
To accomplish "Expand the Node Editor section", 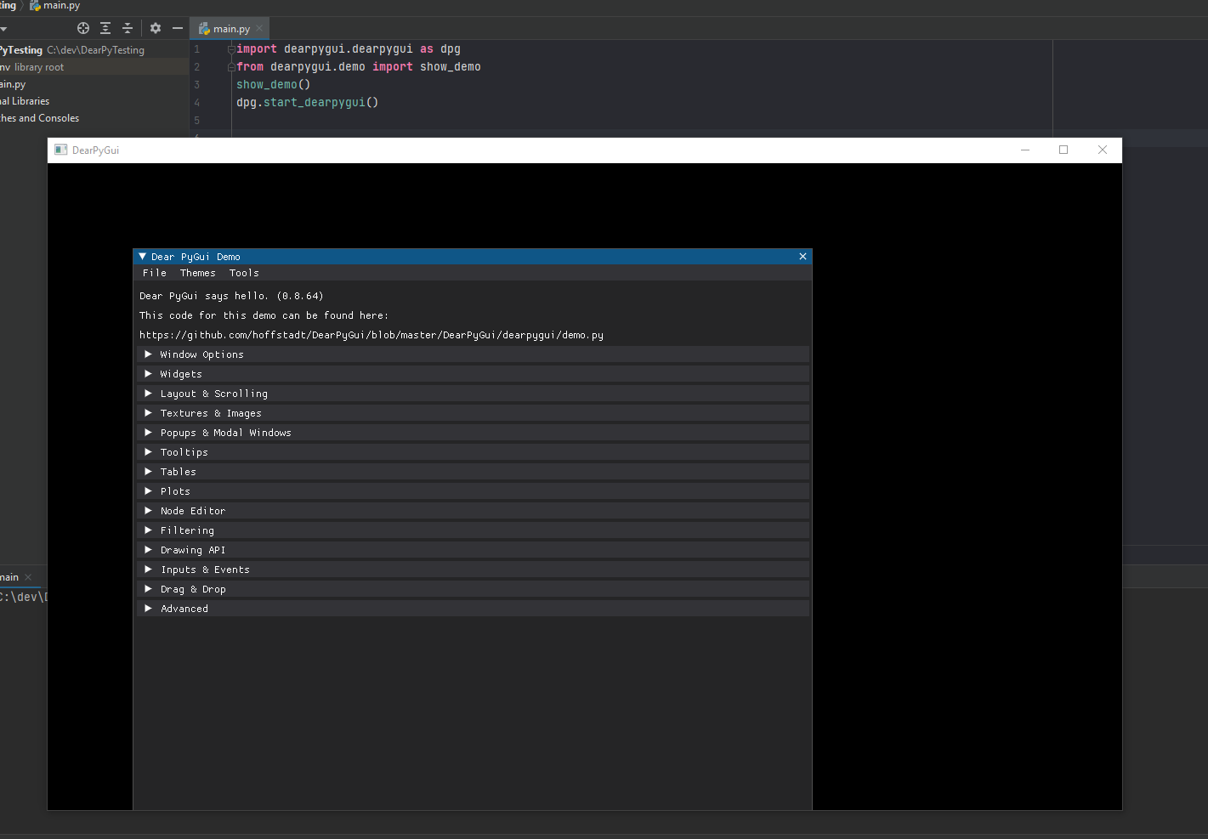I will pyautogui.click(x=193, y=511).
